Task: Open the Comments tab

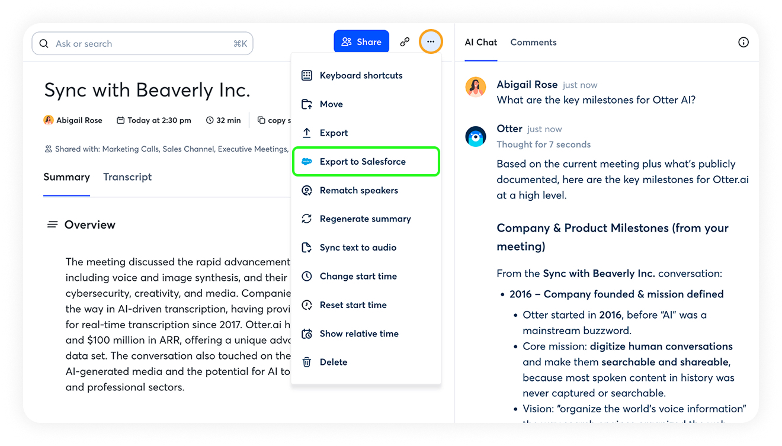Action: [x=533, y=43]
